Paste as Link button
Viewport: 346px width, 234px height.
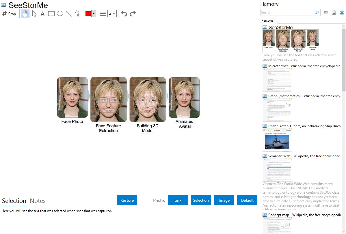[x=178, y=200]
